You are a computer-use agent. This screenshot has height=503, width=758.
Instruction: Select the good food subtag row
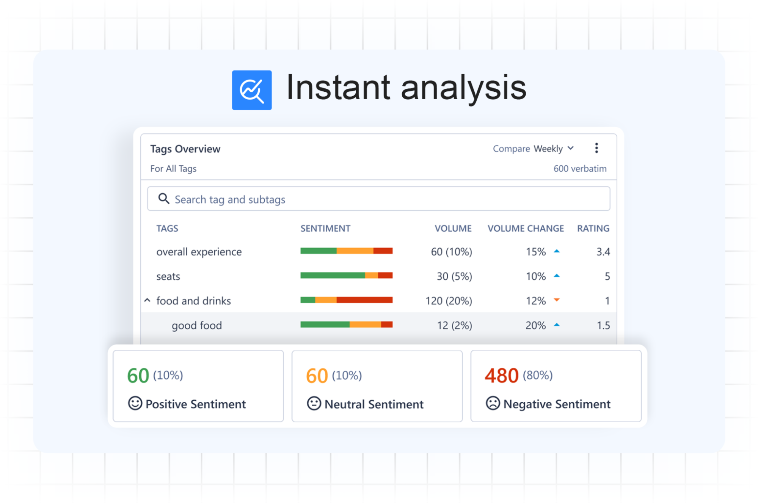click(197, 325)
